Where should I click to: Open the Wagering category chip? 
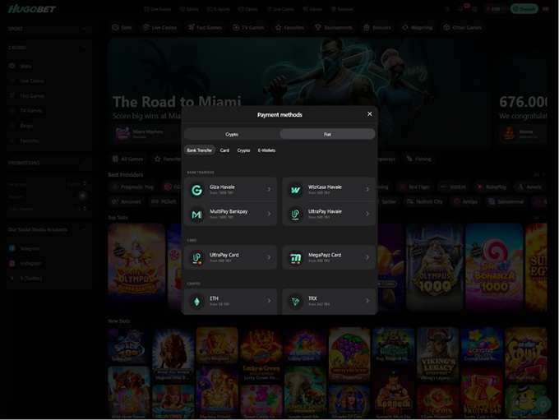(x=417, y=27)
